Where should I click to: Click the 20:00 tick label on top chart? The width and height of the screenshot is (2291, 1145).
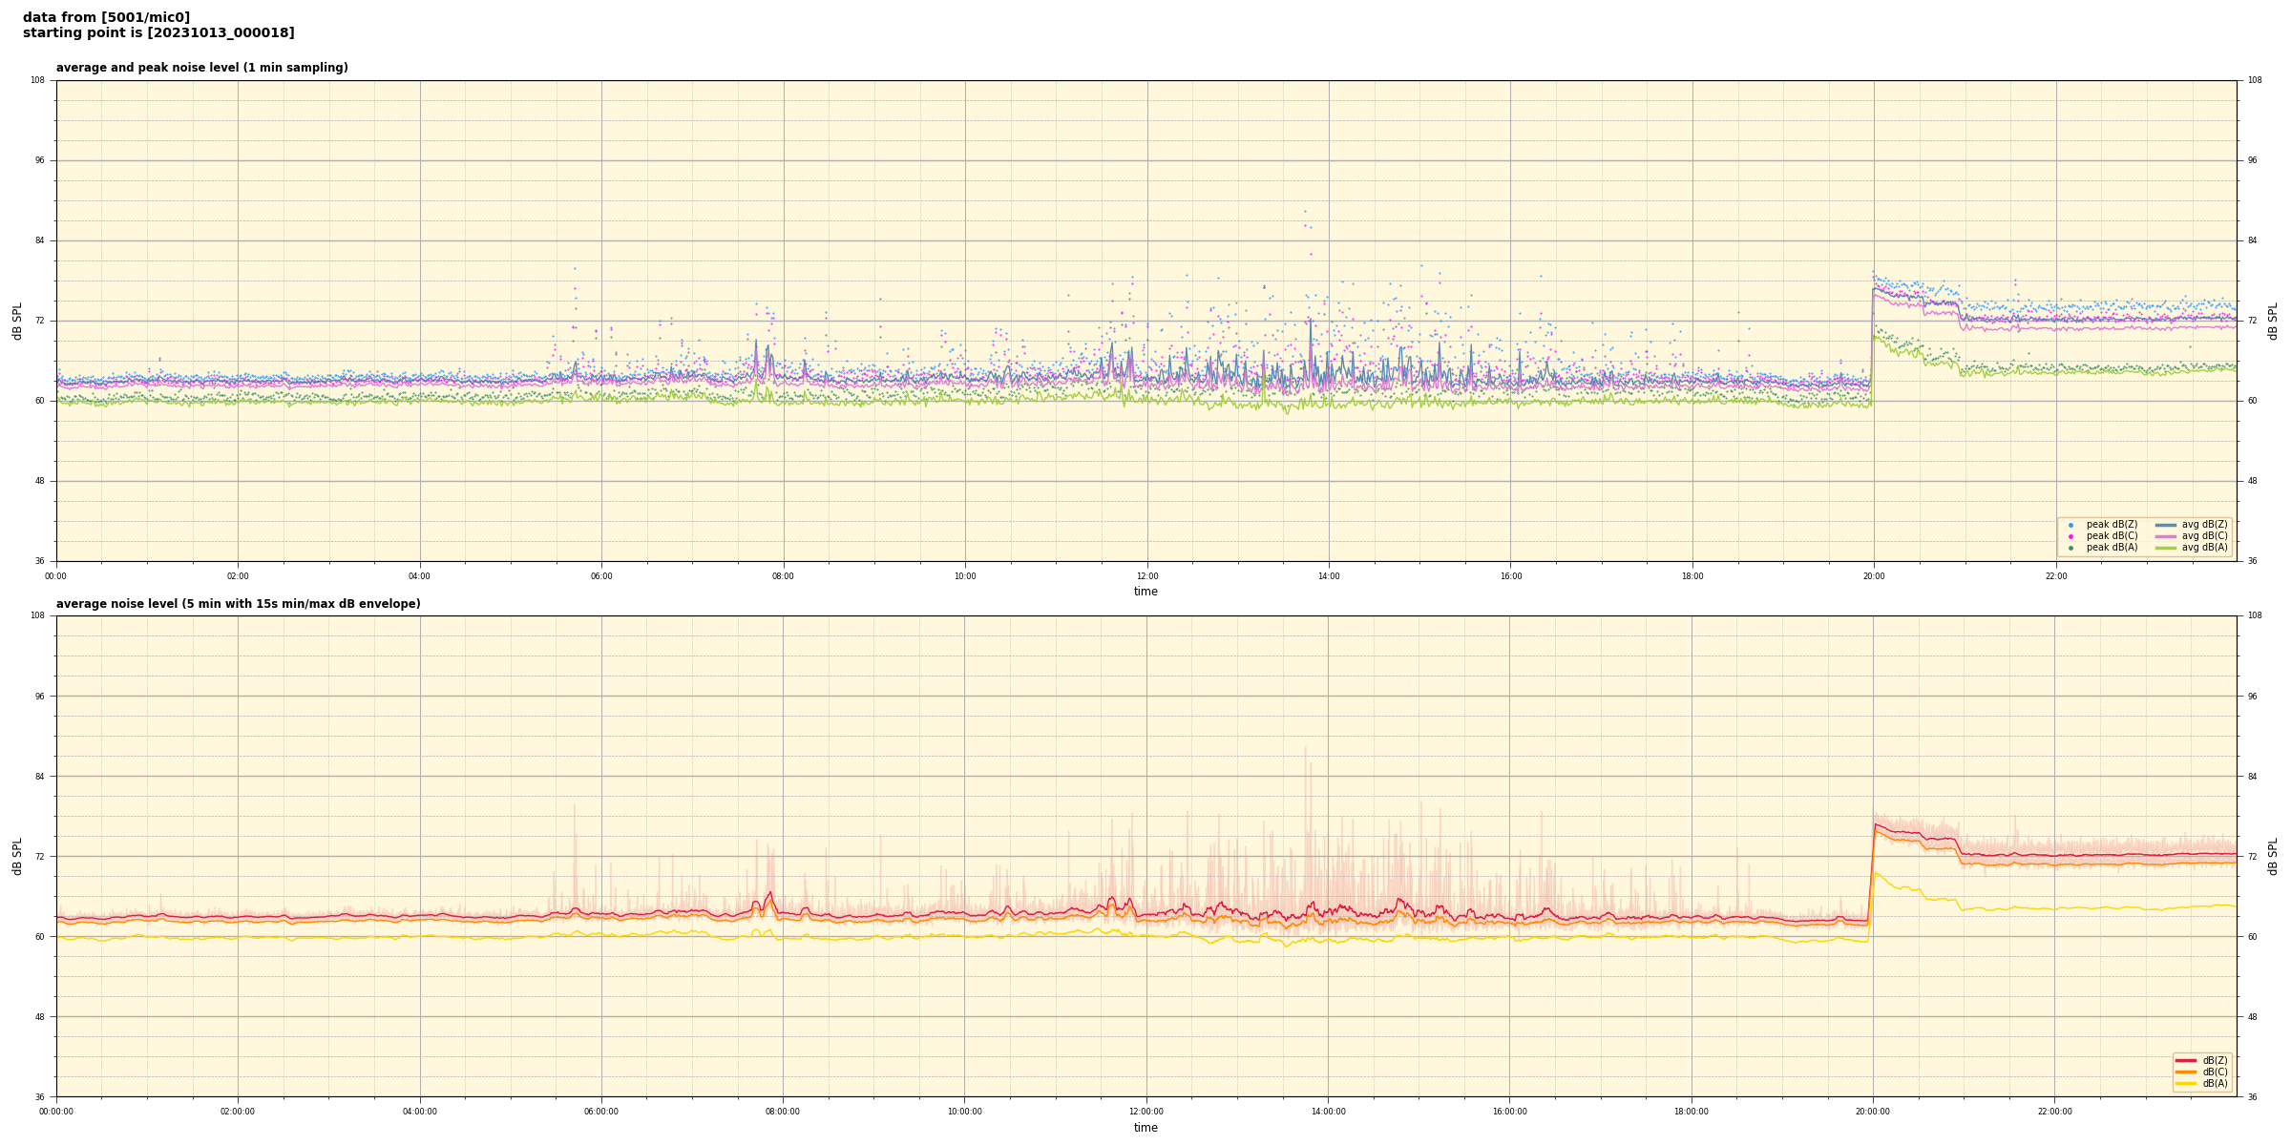tap(1874, 576)
